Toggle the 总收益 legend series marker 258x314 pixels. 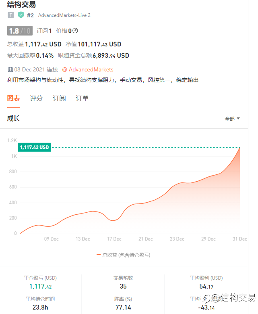(x=99, y=255)
